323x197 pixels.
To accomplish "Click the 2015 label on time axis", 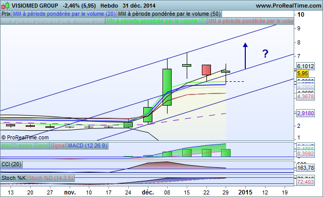I will pos(245,192).
